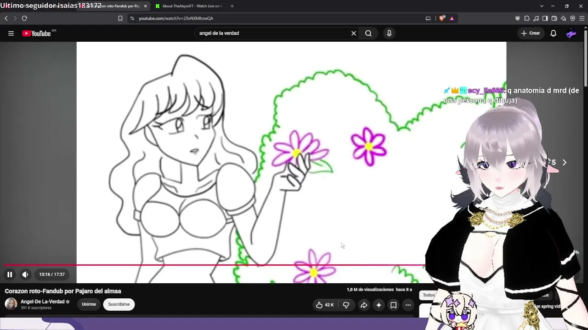Open the YouTube account avatar menu

click(x=571, y=33)
